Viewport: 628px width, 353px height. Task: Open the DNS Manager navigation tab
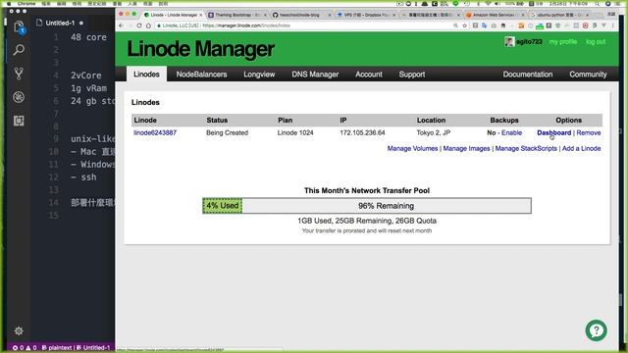click(315, 75)
